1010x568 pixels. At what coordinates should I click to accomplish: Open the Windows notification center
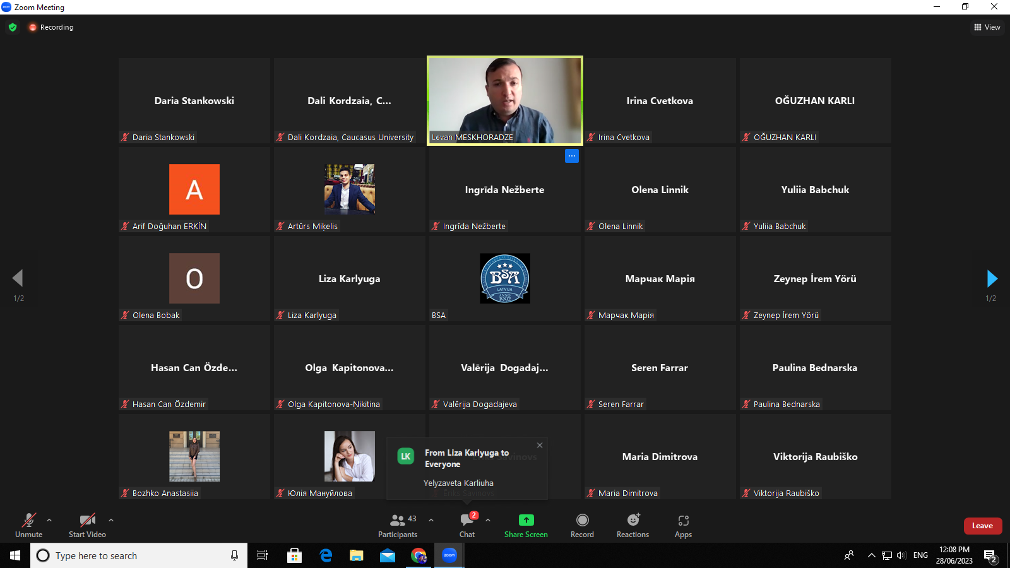[991, 555]
